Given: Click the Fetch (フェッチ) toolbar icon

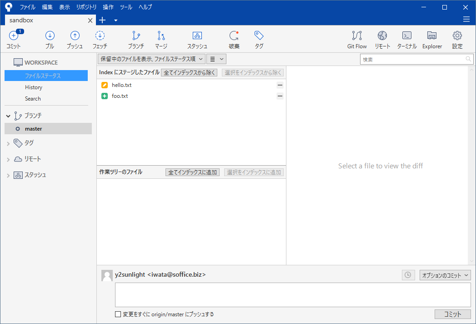Looking at the screenshot, I should coord(100,36).
